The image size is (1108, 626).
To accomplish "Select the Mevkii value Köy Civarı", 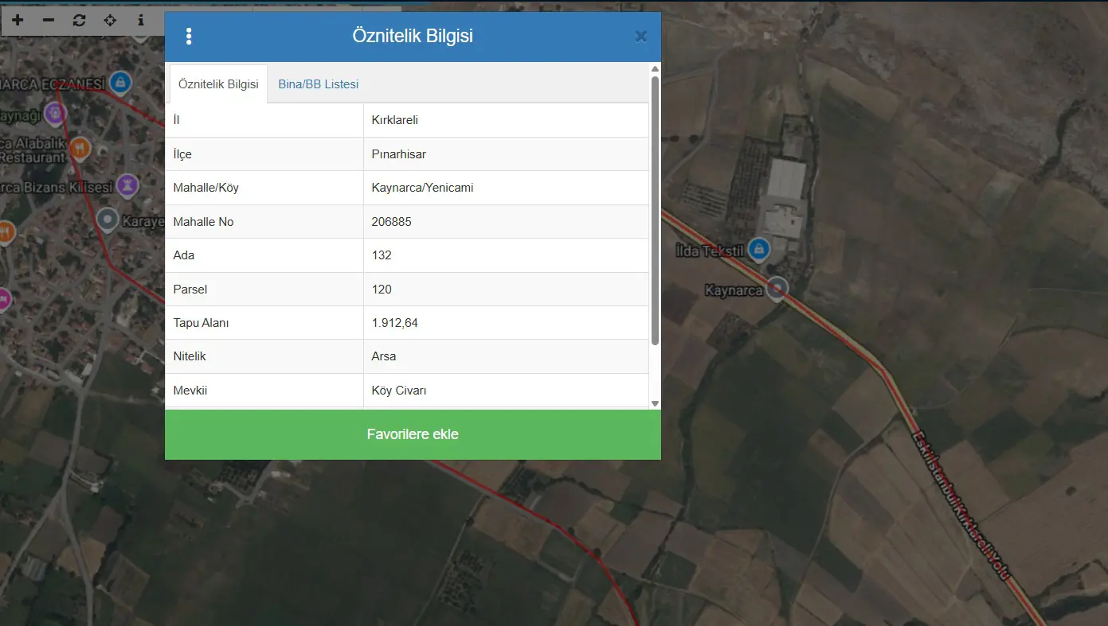I will click(506, 391).
